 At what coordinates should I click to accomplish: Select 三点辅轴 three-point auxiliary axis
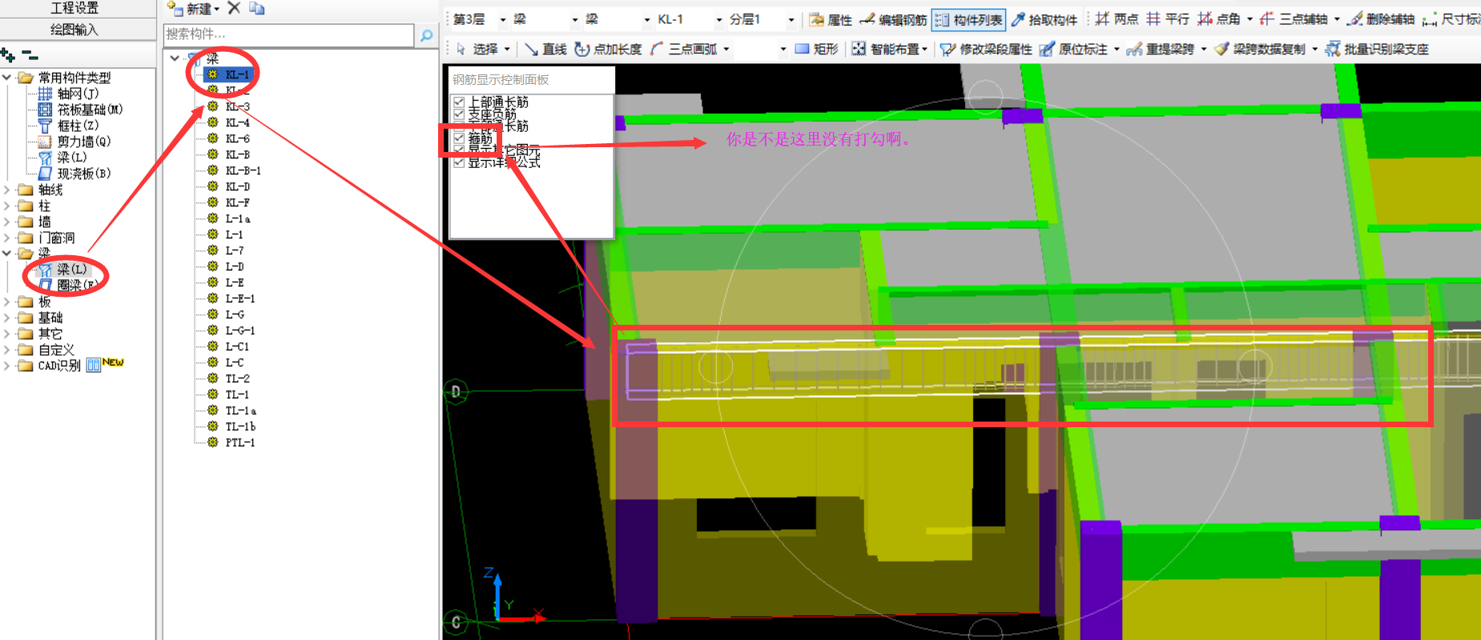(1294, 18)
